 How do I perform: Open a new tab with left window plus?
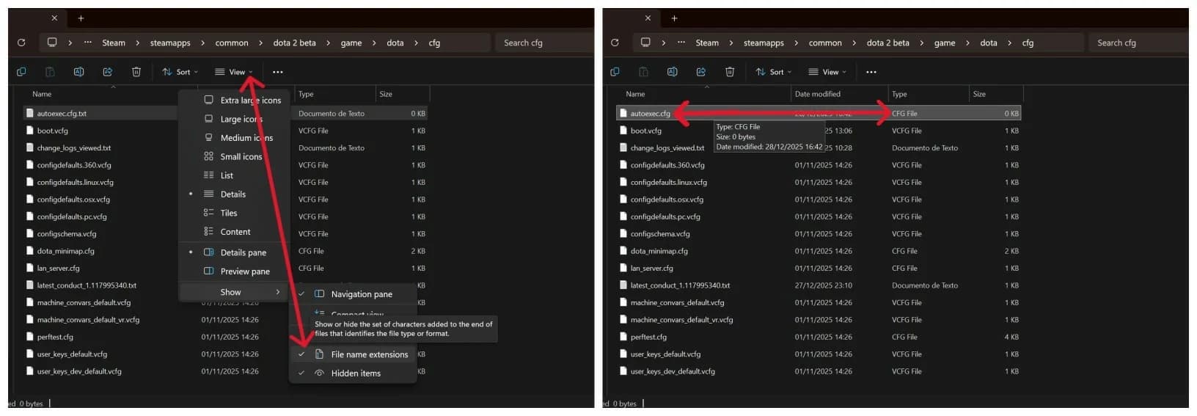[x=81, y=18]
